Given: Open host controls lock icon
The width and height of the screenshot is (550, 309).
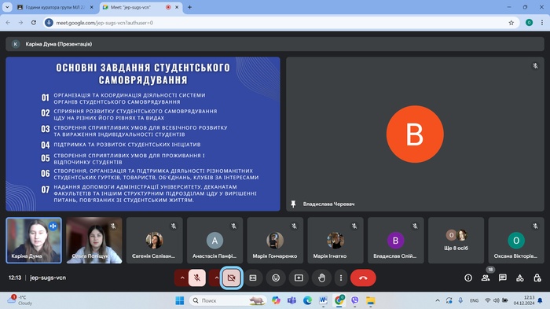Looking at the screenshot, I should tap(537, 278).
